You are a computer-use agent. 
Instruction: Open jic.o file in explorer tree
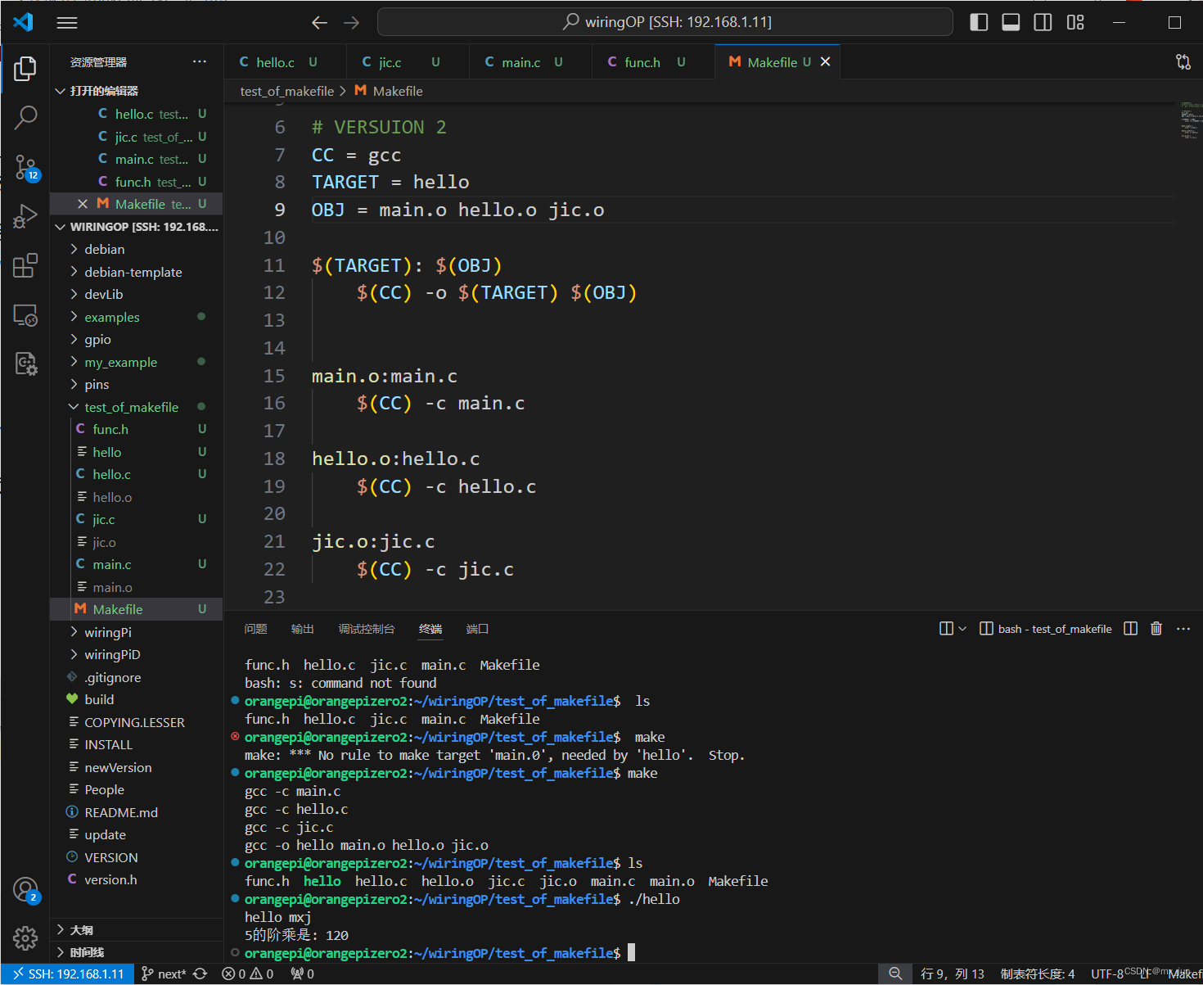[x=136, y=542]
